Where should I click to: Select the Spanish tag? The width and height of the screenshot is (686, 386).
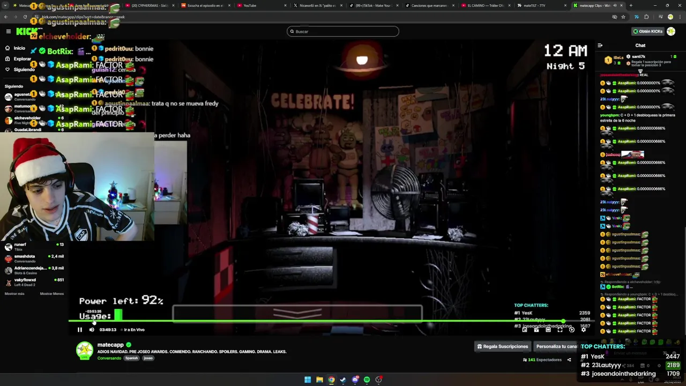coord(132,358)
